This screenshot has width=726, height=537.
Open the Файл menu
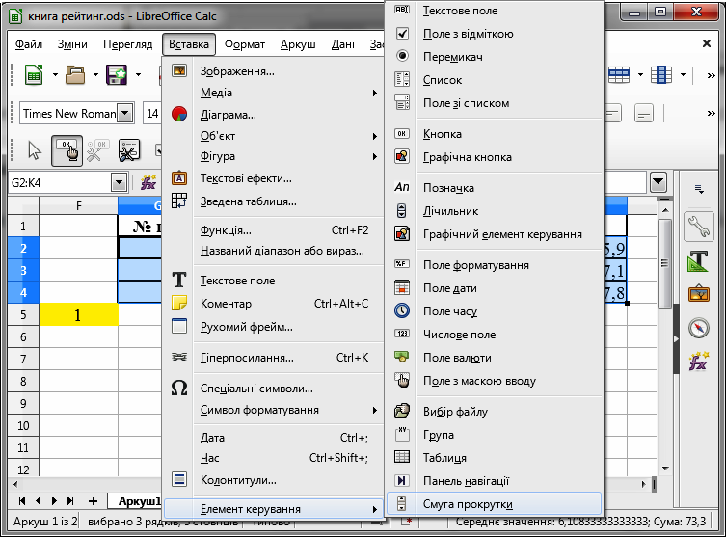[x=29, y=44]
